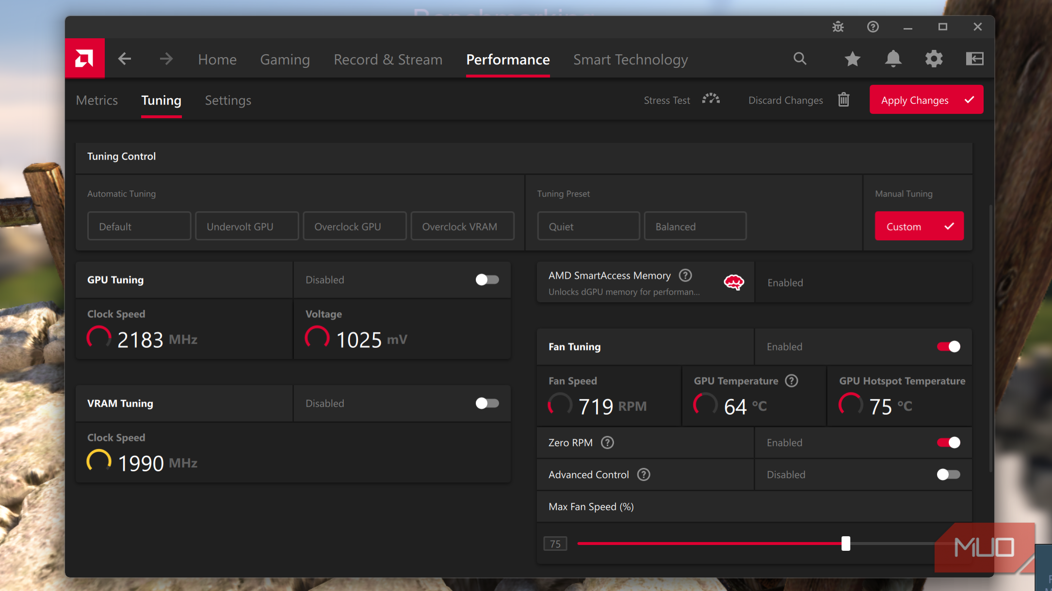Screen dimensions: 1052x591
Task: Choose the Quiet tuning preset
Action: [588, 226]
